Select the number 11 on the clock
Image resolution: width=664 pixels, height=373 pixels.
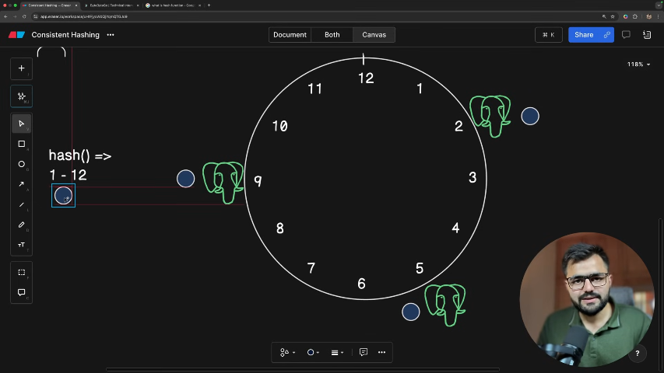(x=314, y=89)
